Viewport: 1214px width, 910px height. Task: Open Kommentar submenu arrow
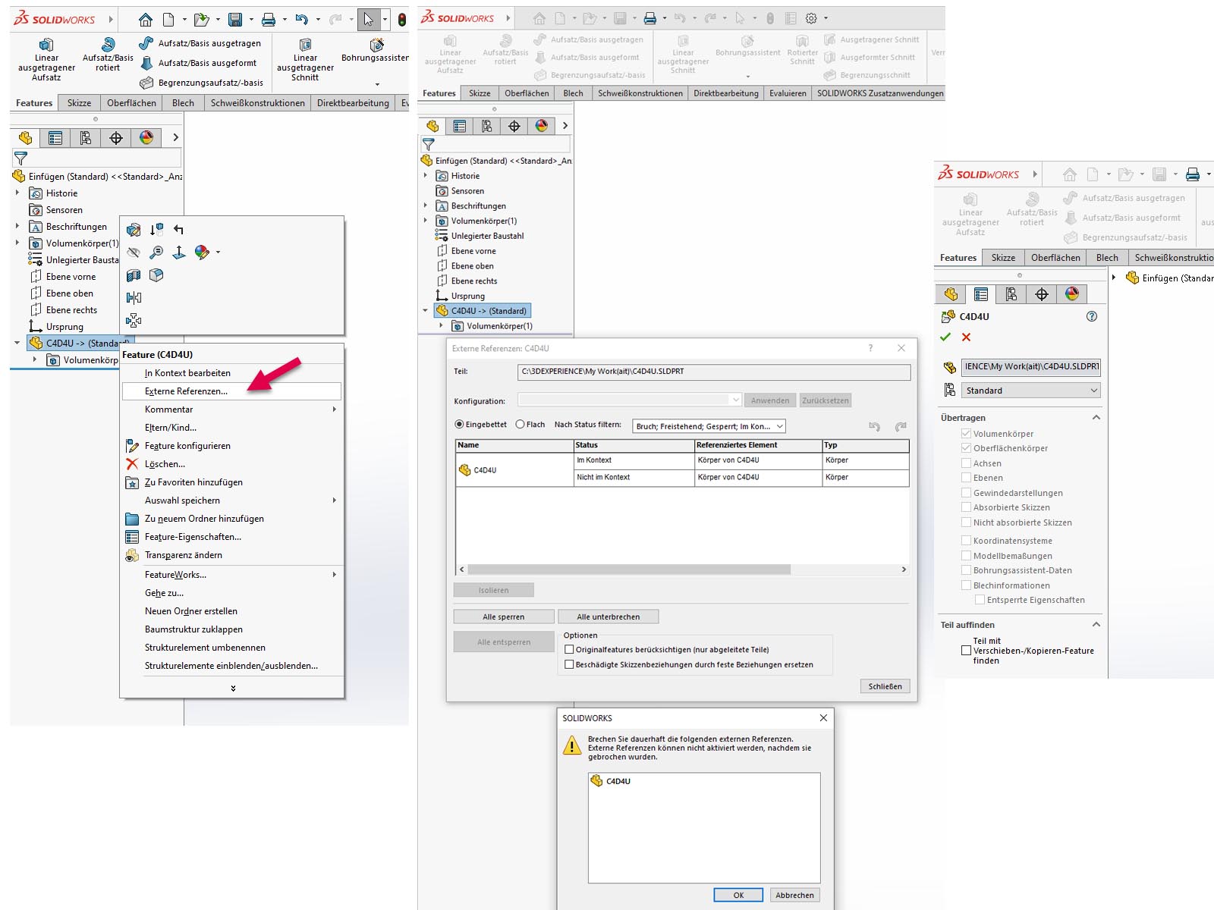[x=335, y=409]
